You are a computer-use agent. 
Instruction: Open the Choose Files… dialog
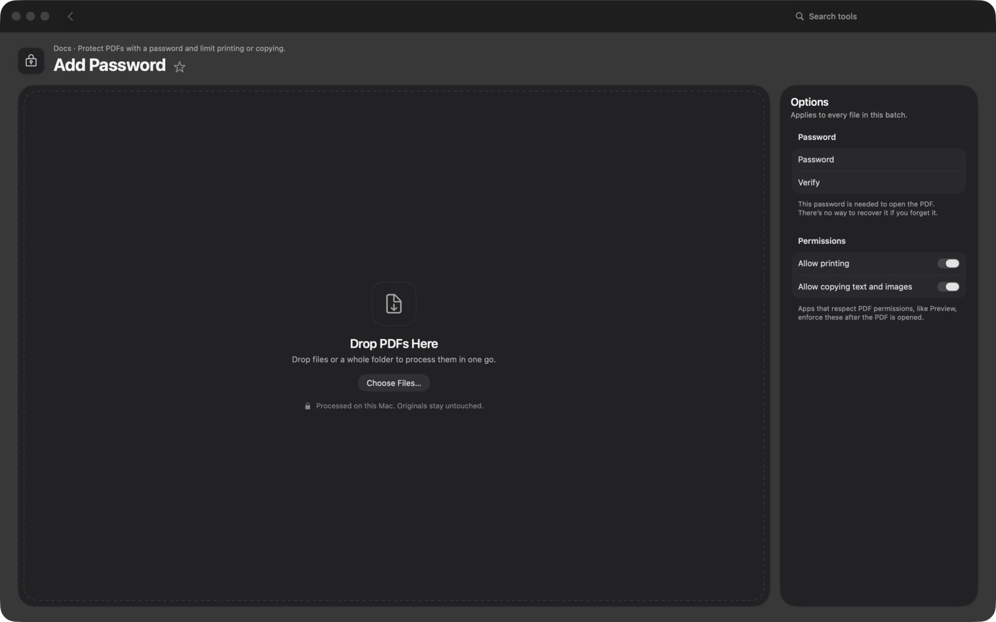pos(394,383)
